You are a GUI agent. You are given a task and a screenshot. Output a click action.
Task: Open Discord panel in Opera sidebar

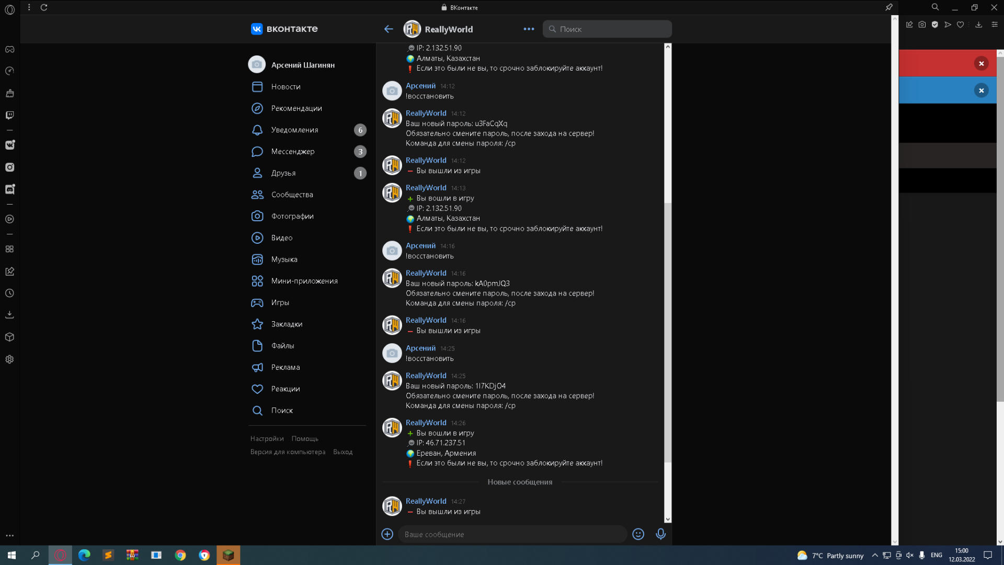[x=9, y=189]
